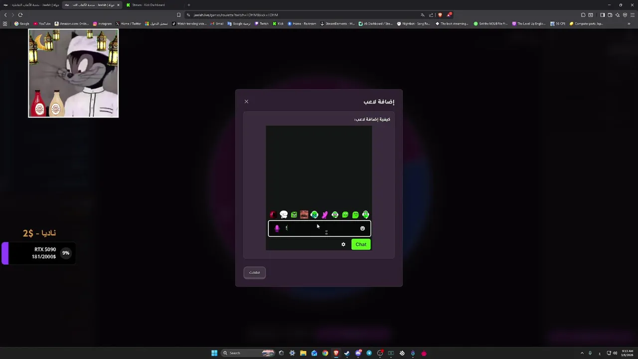
Task: Open the Windows Start menu
Action: (x=214, y=353)
